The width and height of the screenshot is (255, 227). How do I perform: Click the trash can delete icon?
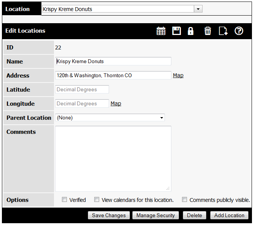click(207, 31)
